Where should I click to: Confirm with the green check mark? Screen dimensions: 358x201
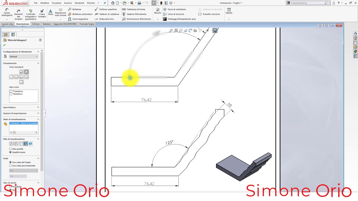(4, 45)
